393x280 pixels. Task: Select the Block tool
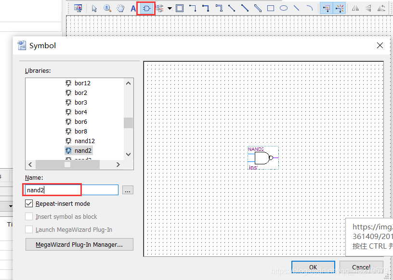[x=180, y=8]
